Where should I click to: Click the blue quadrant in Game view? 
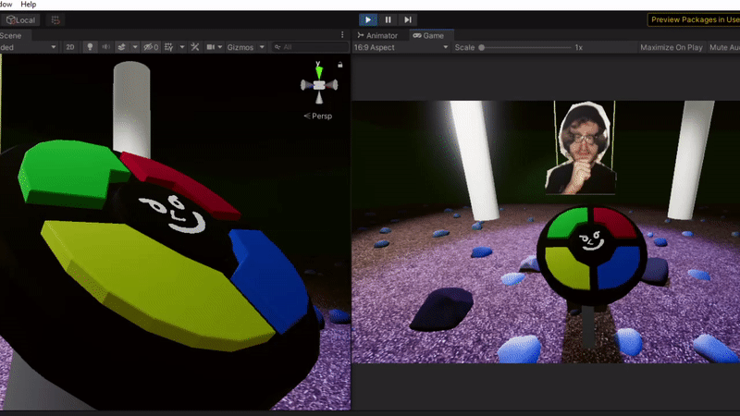tap(619, 267)
